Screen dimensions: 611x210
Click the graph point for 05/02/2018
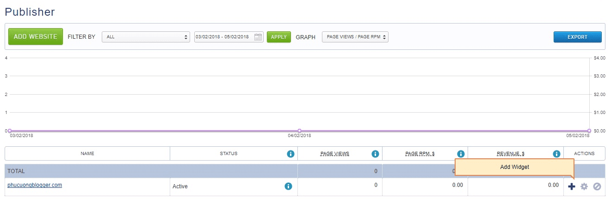point(589,131)
